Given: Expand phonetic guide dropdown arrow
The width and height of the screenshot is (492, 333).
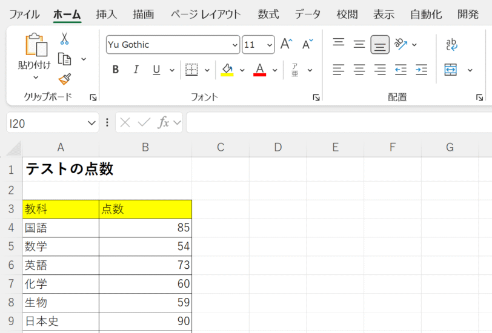Looking at the screenshot, I should click(x=310, y=70).
